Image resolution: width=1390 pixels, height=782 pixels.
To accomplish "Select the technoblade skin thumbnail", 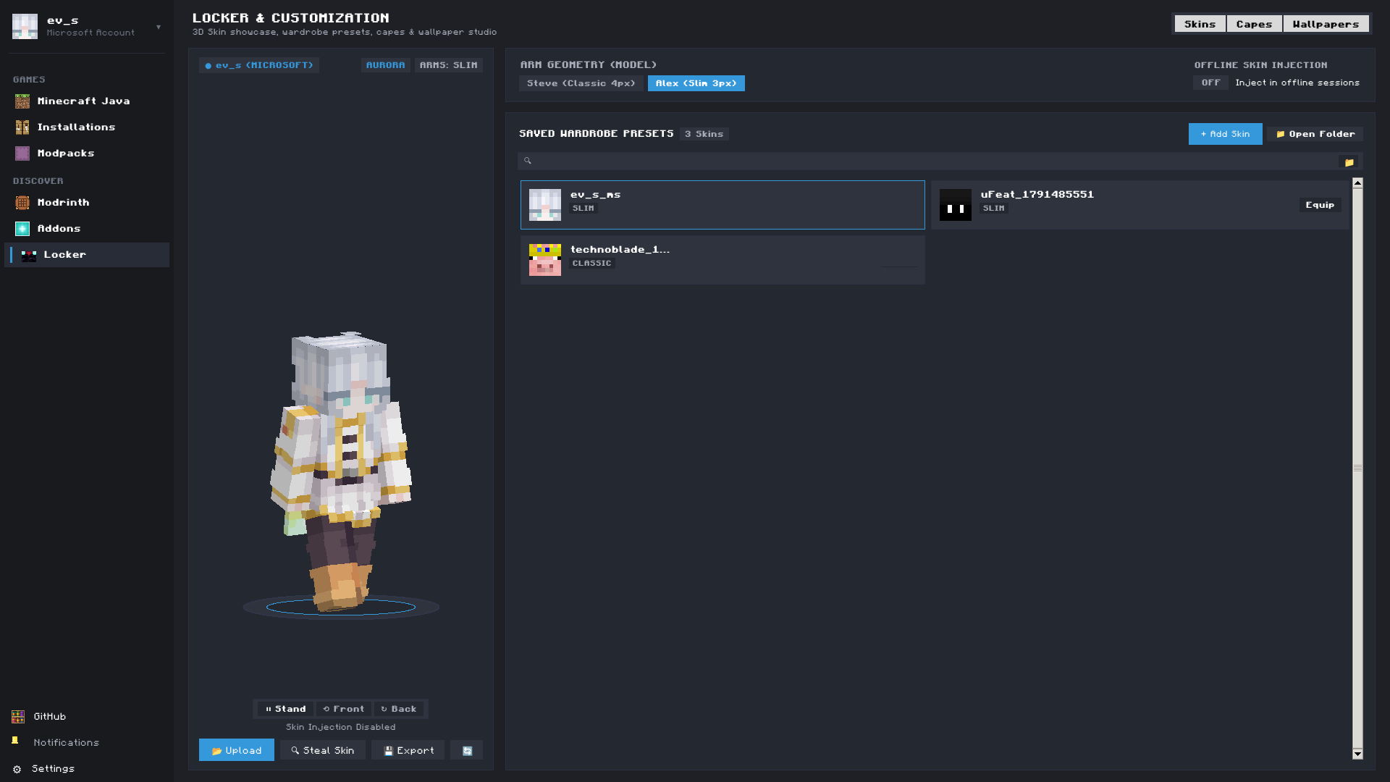I will tap(544, 260).
